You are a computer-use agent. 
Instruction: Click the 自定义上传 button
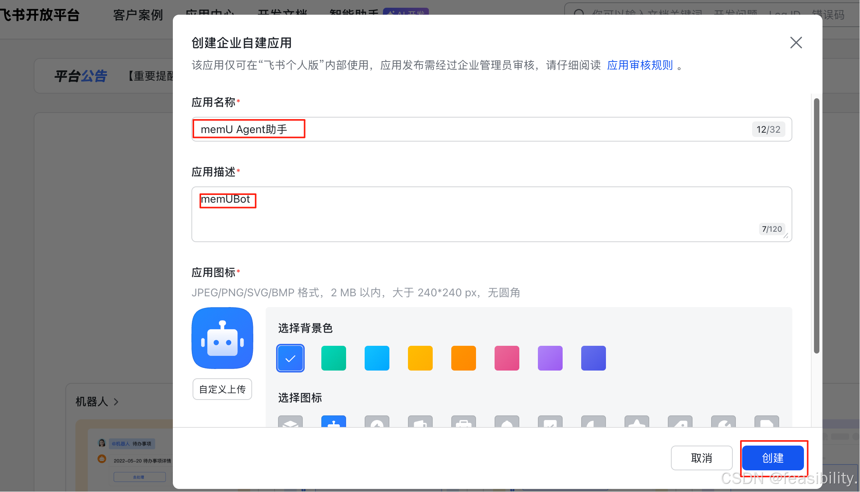coord(222,389)
